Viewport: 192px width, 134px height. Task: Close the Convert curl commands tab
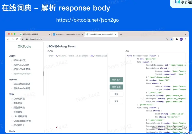(x=83, y=34)
